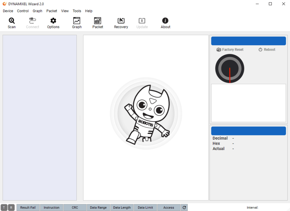
Task: Open the Control menu
Action: tap(23, 11)
